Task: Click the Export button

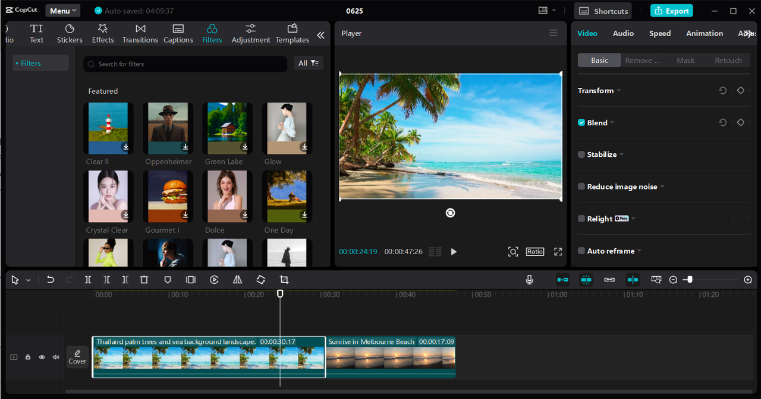Action: pos(671,11)
